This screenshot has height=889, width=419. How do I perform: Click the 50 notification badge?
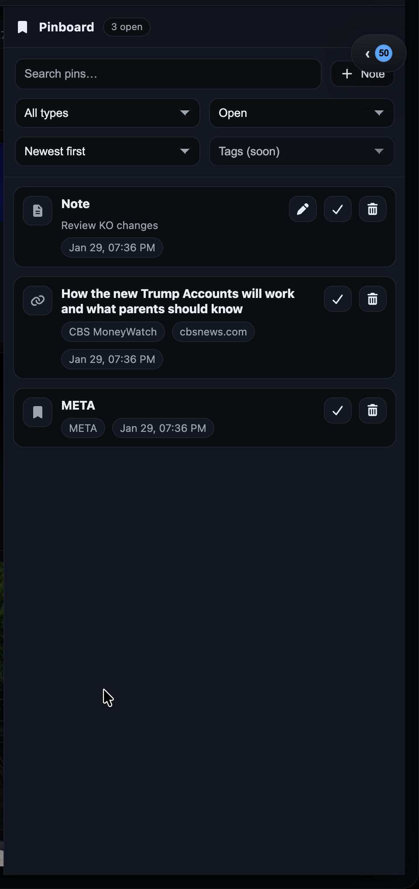pyautogui.click(x=384, y=53)
